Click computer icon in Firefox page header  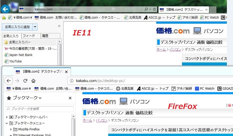(x=124, y=101)
